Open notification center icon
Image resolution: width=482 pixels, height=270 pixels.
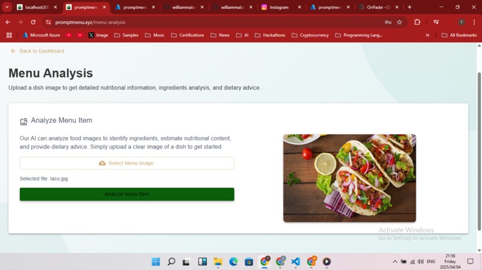470,262
